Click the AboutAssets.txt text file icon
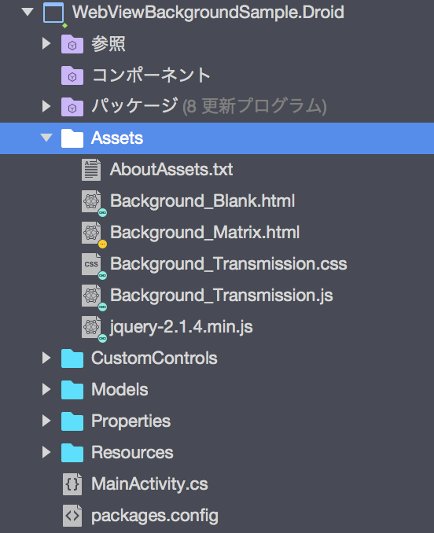434x533 pixels. coord(91,169)
